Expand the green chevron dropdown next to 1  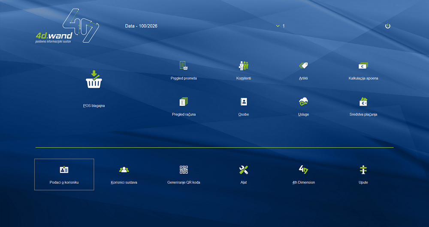278,26
